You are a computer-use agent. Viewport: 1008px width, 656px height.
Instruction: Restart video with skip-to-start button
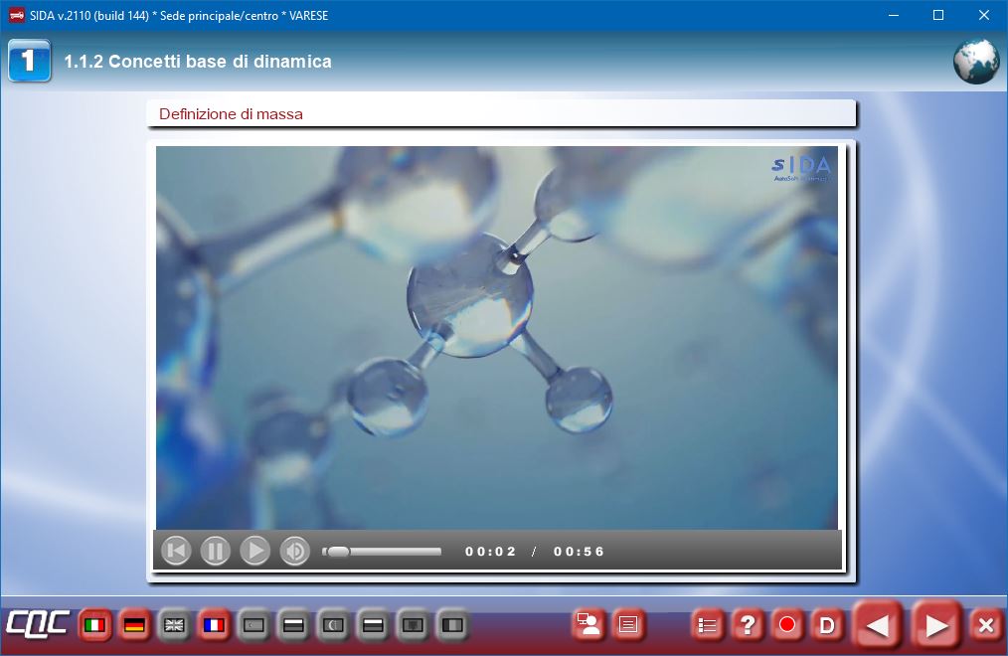point(176,551)
